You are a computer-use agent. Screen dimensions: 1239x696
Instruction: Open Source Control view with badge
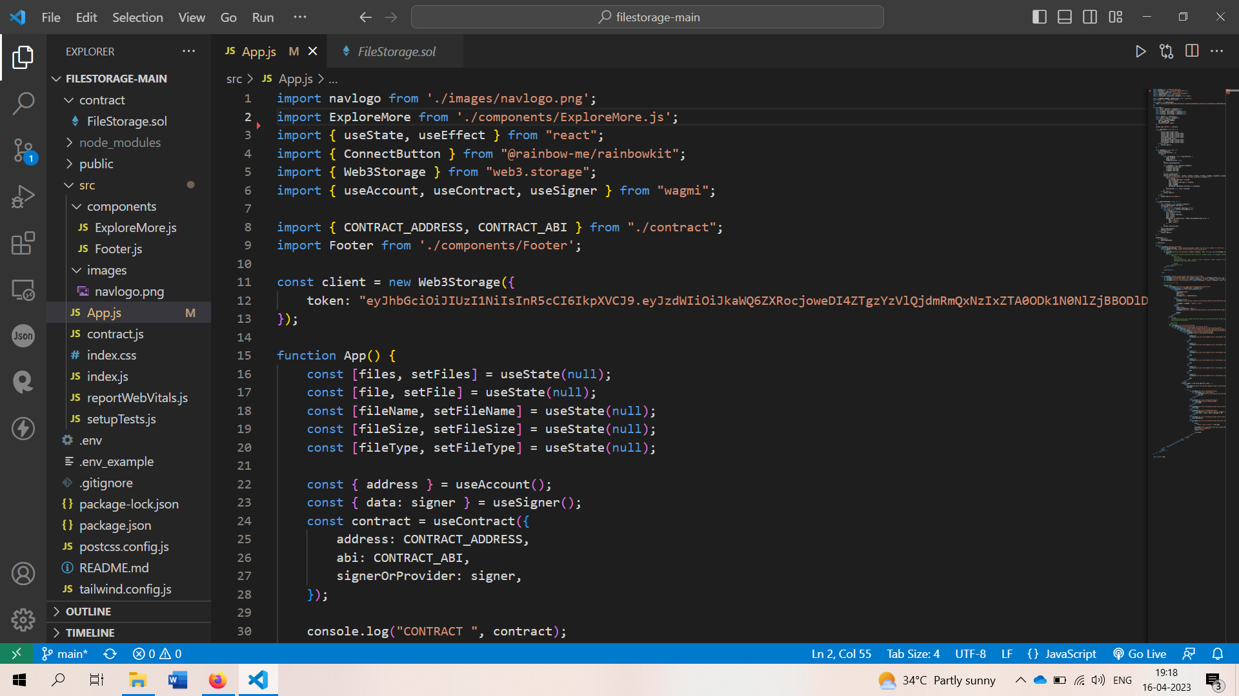[x=23, y=150]
